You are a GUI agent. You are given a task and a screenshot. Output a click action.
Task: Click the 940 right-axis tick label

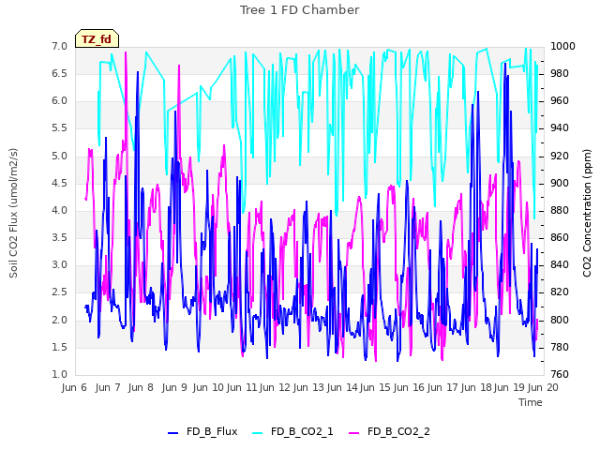coord(560,128)
